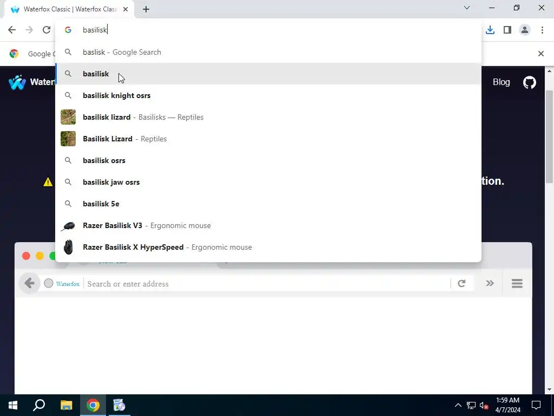Open the Windows Start menu
The width and height of the screenshot is (554, 416).
coord(13,405)
